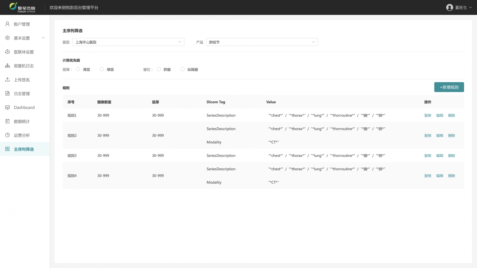This screenshot has height=268, width=477.
Task: Click 编辑 for 规则1
Action: (x=440, y=116)
